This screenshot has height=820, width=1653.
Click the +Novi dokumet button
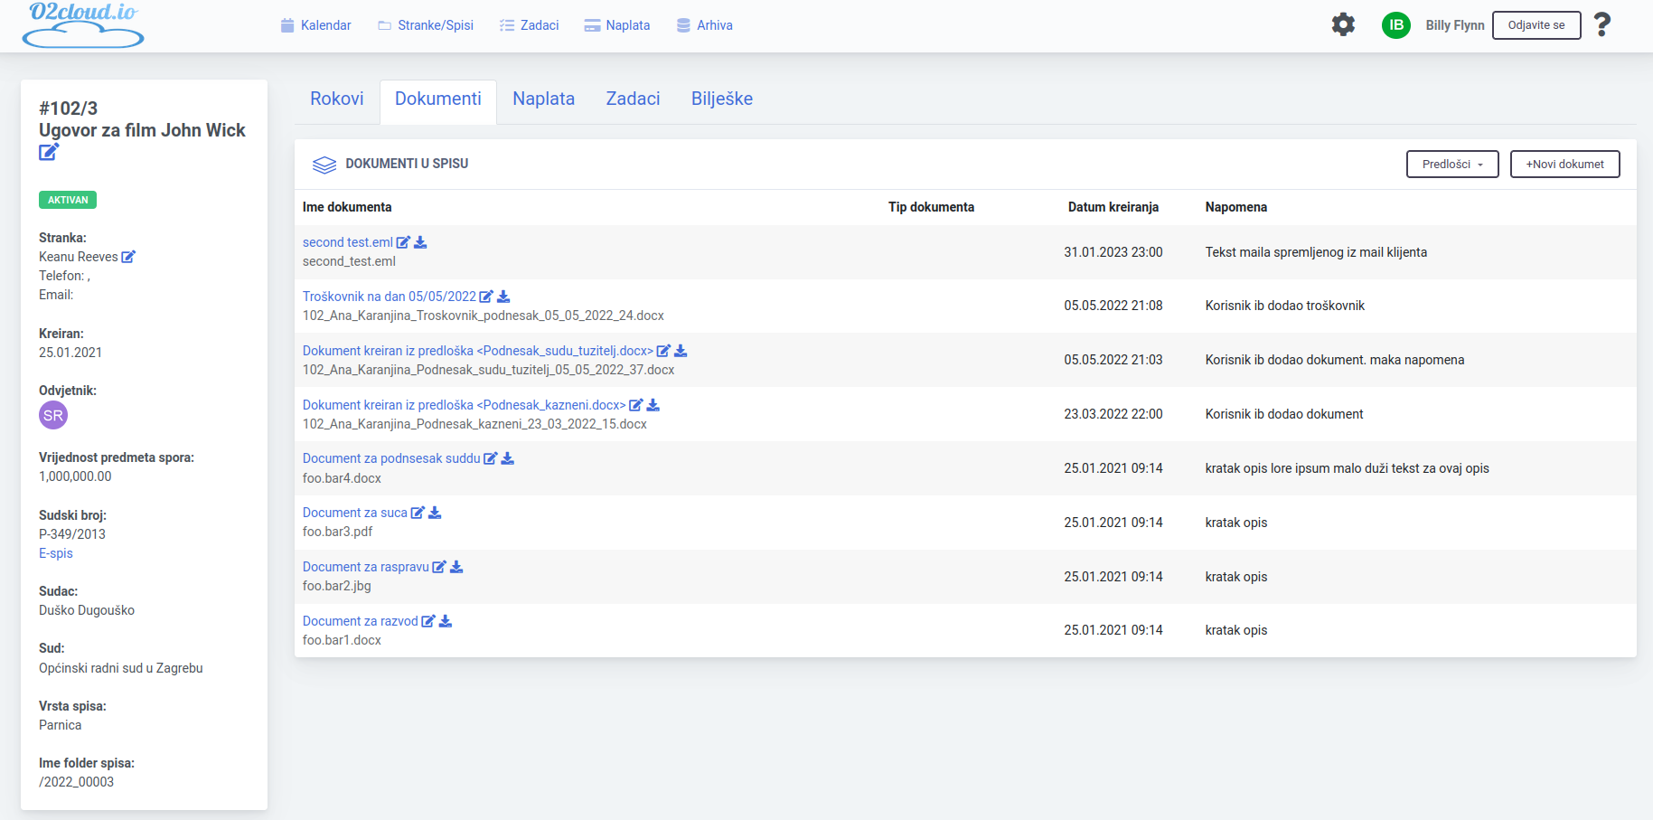[1564, 165]
